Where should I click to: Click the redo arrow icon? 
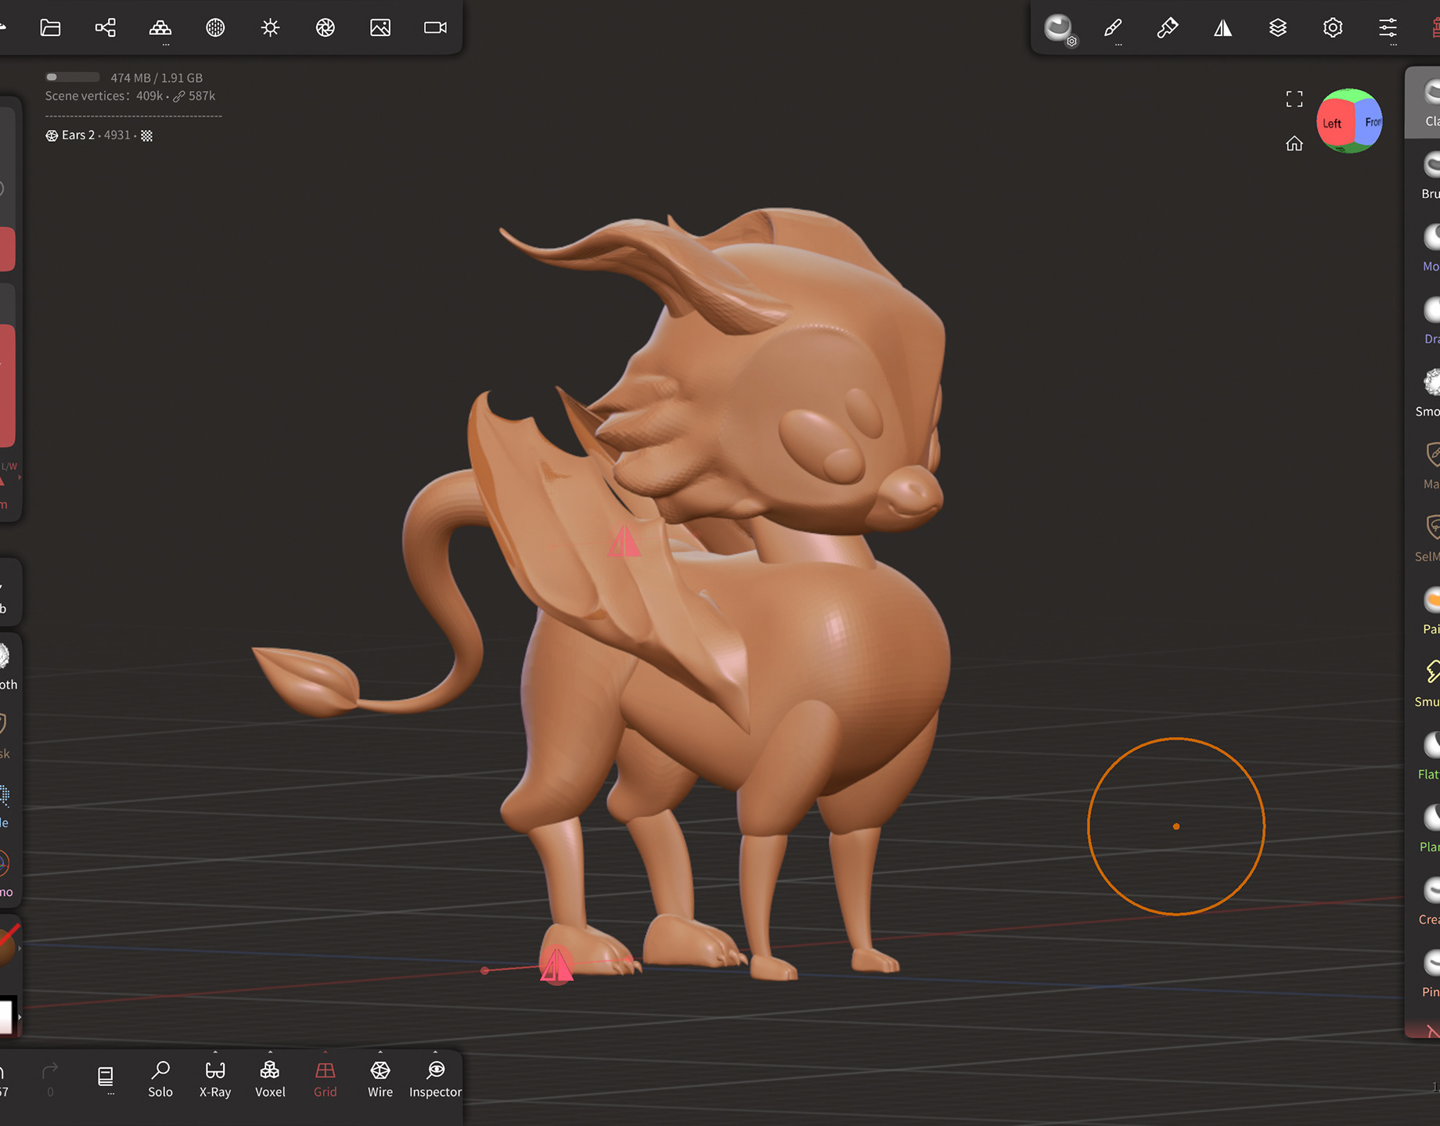[50, 1070]
